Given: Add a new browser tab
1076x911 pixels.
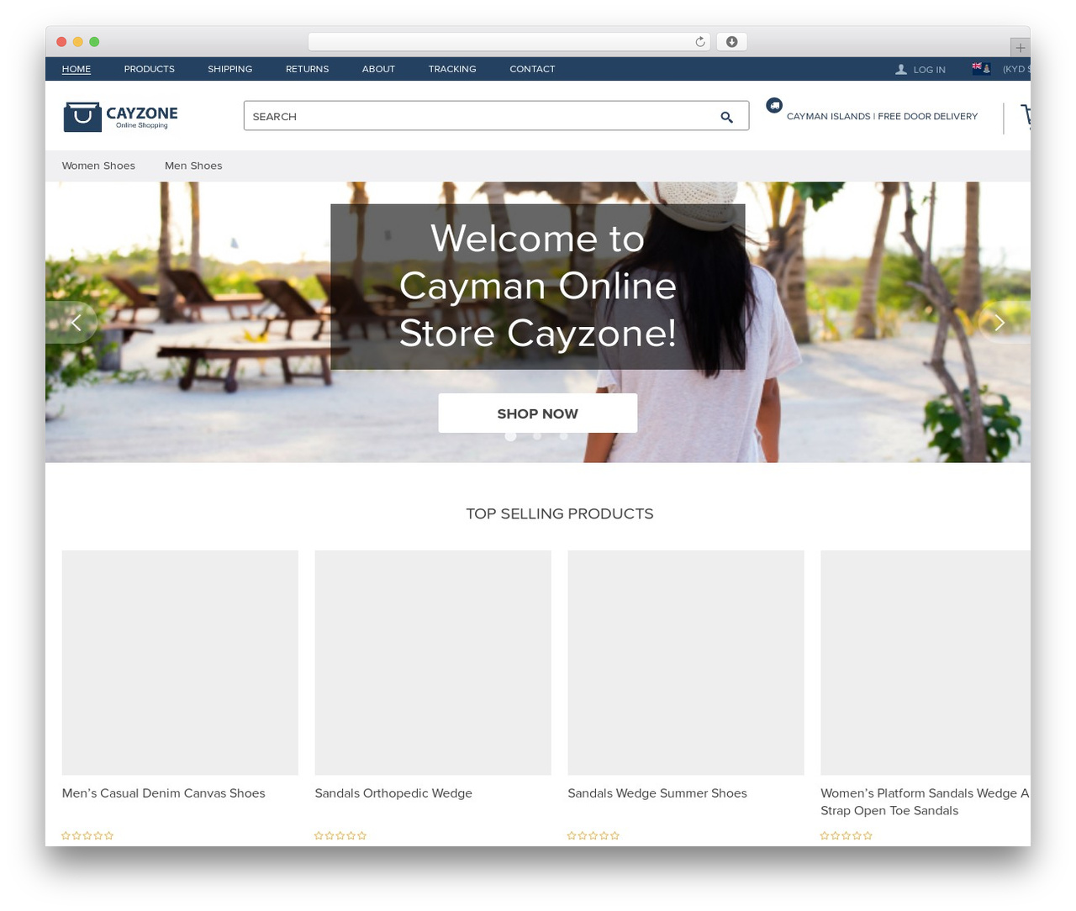Looking at the screenshot, I should (x=1020, y=48).
